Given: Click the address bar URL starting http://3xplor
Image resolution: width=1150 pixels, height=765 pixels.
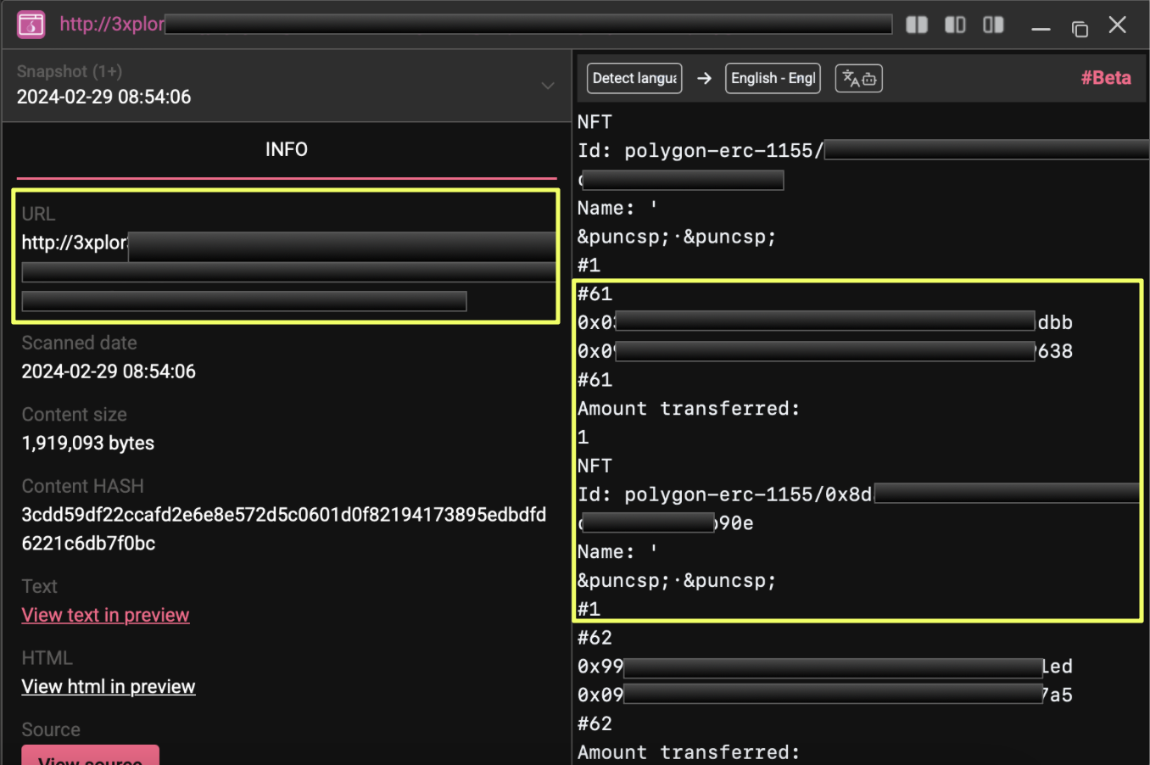Looking at the screenshot, I should pyautogui.click(x=476, y=24).
